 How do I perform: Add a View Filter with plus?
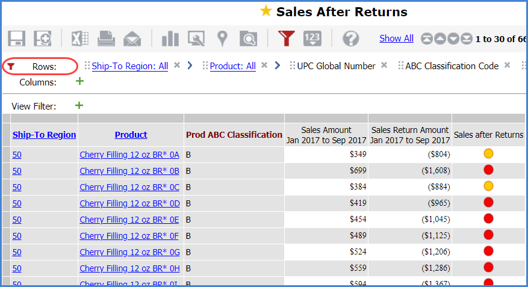click(79, 106)
